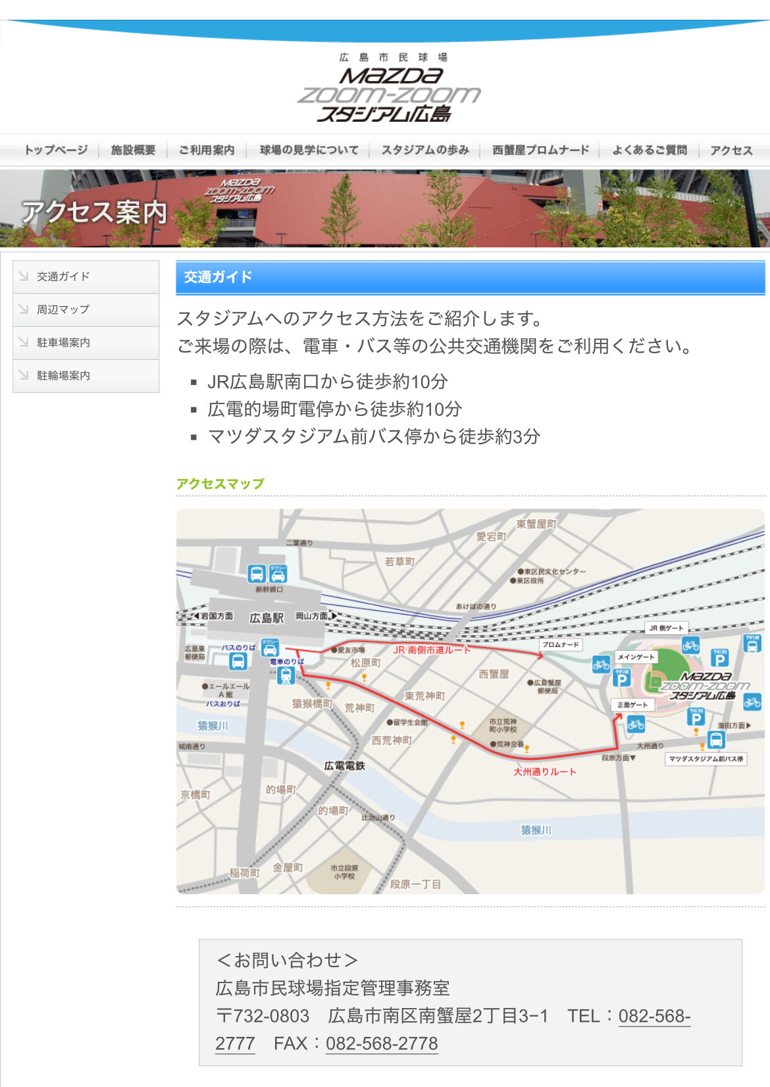Click the arrow icon beside 駐車場案内 sidebar item
This screenshot has width=770, height=1087.
[x=24, y=342]
